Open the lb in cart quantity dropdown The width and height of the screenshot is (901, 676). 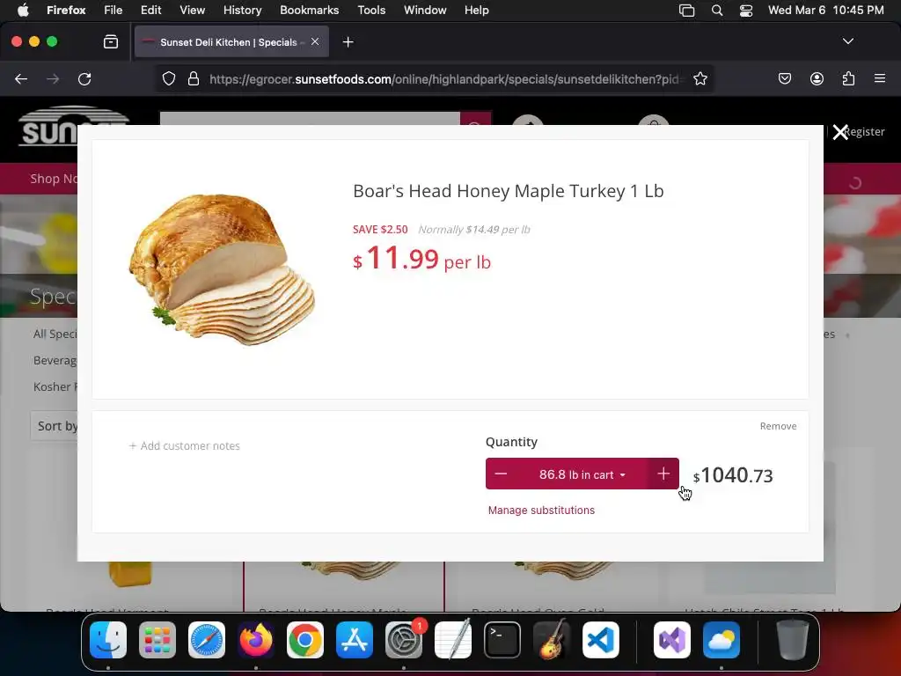click(582, 474)
